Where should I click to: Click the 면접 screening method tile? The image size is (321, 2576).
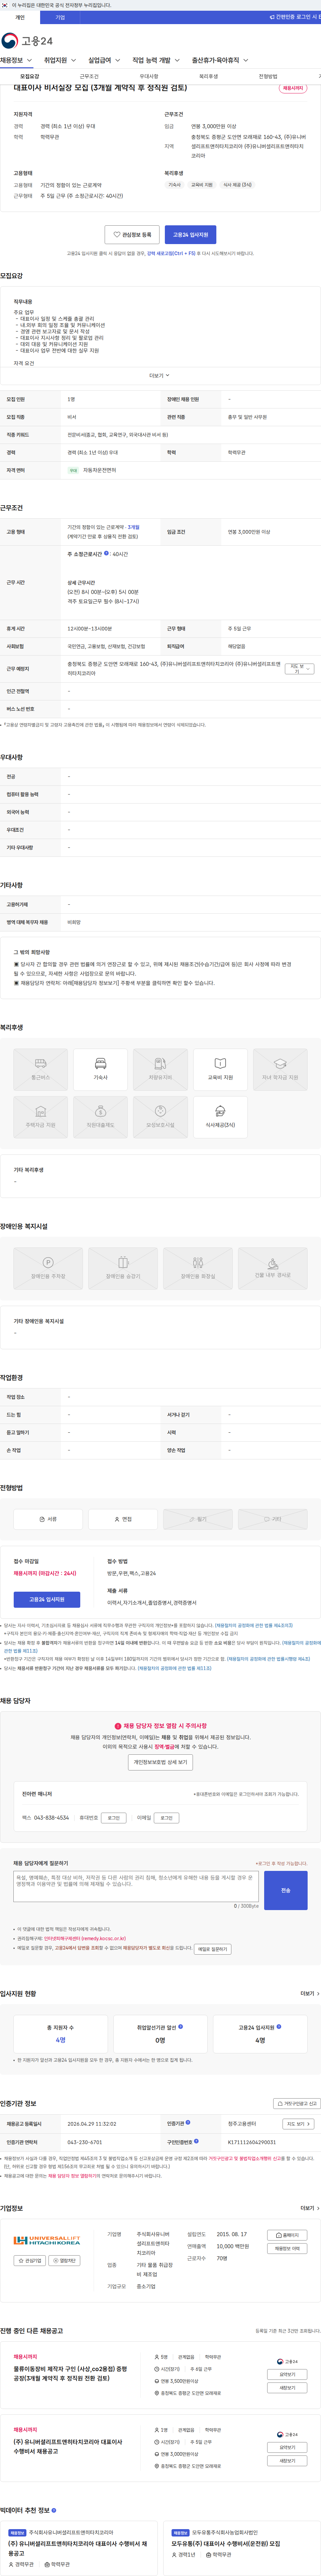click(123, 1519)
